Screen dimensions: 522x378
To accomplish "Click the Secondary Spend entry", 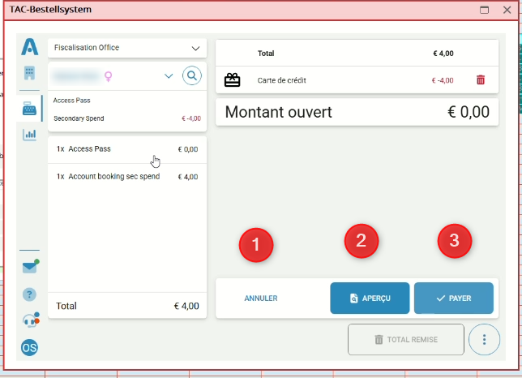I will click(x=127, y=118).
